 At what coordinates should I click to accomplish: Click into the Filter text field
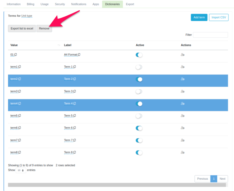point(210,35)
